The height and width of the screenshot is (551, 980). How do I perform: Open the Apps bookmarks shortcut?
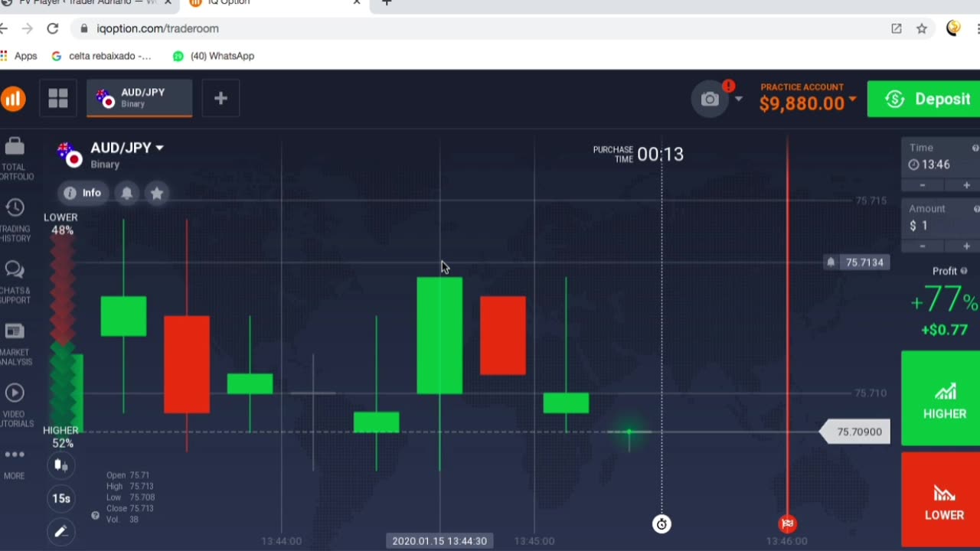[x=19, y=56]
